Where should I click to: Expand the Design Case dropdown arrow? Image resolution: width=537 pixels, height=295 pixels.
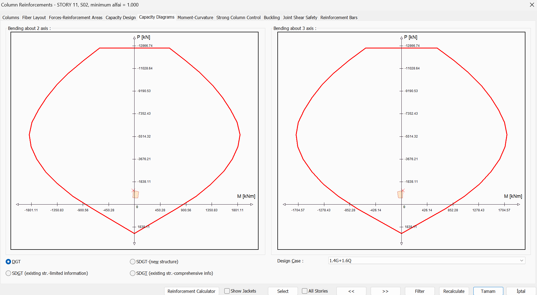(521, 261)
